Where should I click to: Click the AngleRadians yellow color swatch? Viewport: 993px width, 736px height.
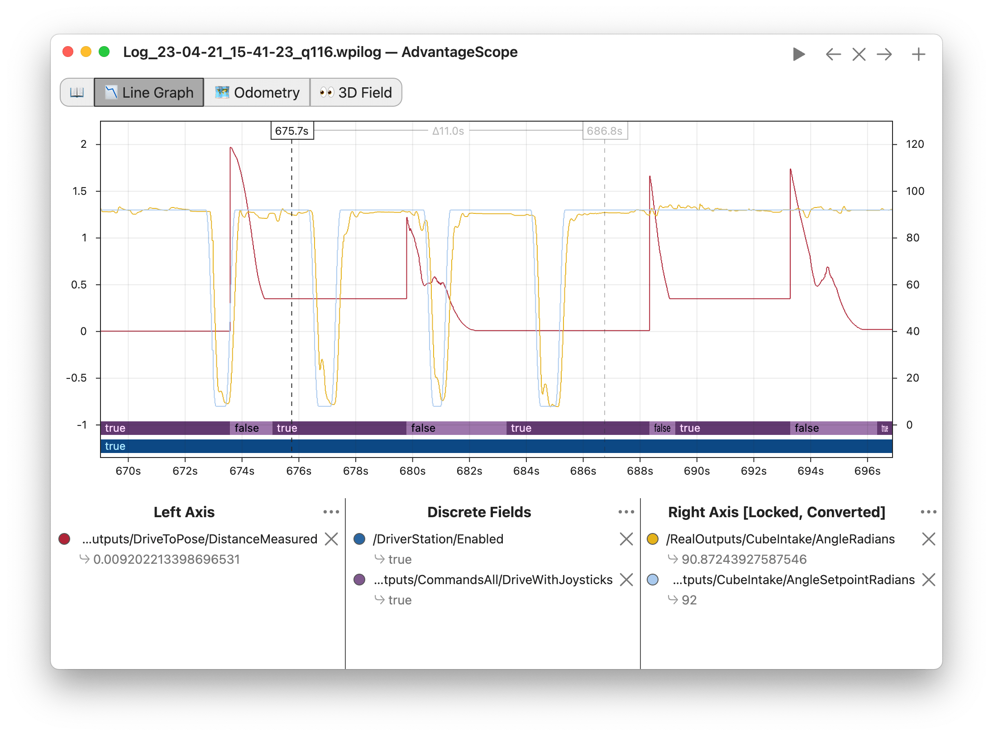(653, 539)
